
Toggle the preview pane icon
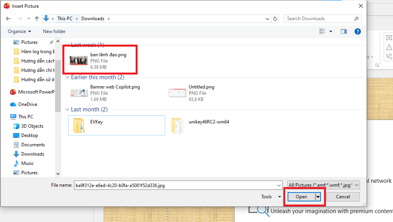point(344,31)
